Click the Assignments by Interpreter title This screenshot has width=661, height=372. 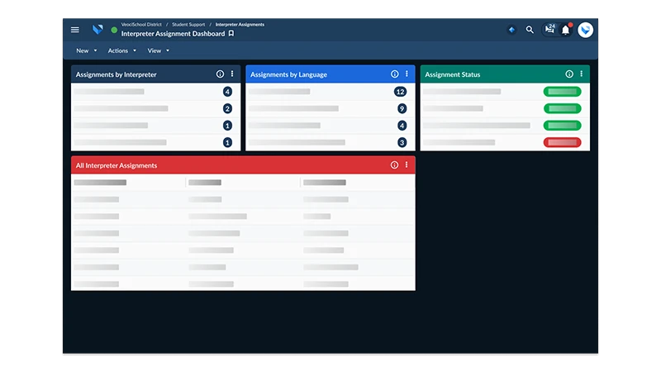(x=116, y=74)
